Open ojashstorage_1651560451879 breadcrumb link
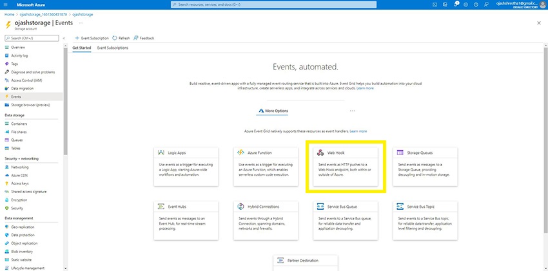The height and width of the screenshot is (271, 548). [x=43, y=14]
